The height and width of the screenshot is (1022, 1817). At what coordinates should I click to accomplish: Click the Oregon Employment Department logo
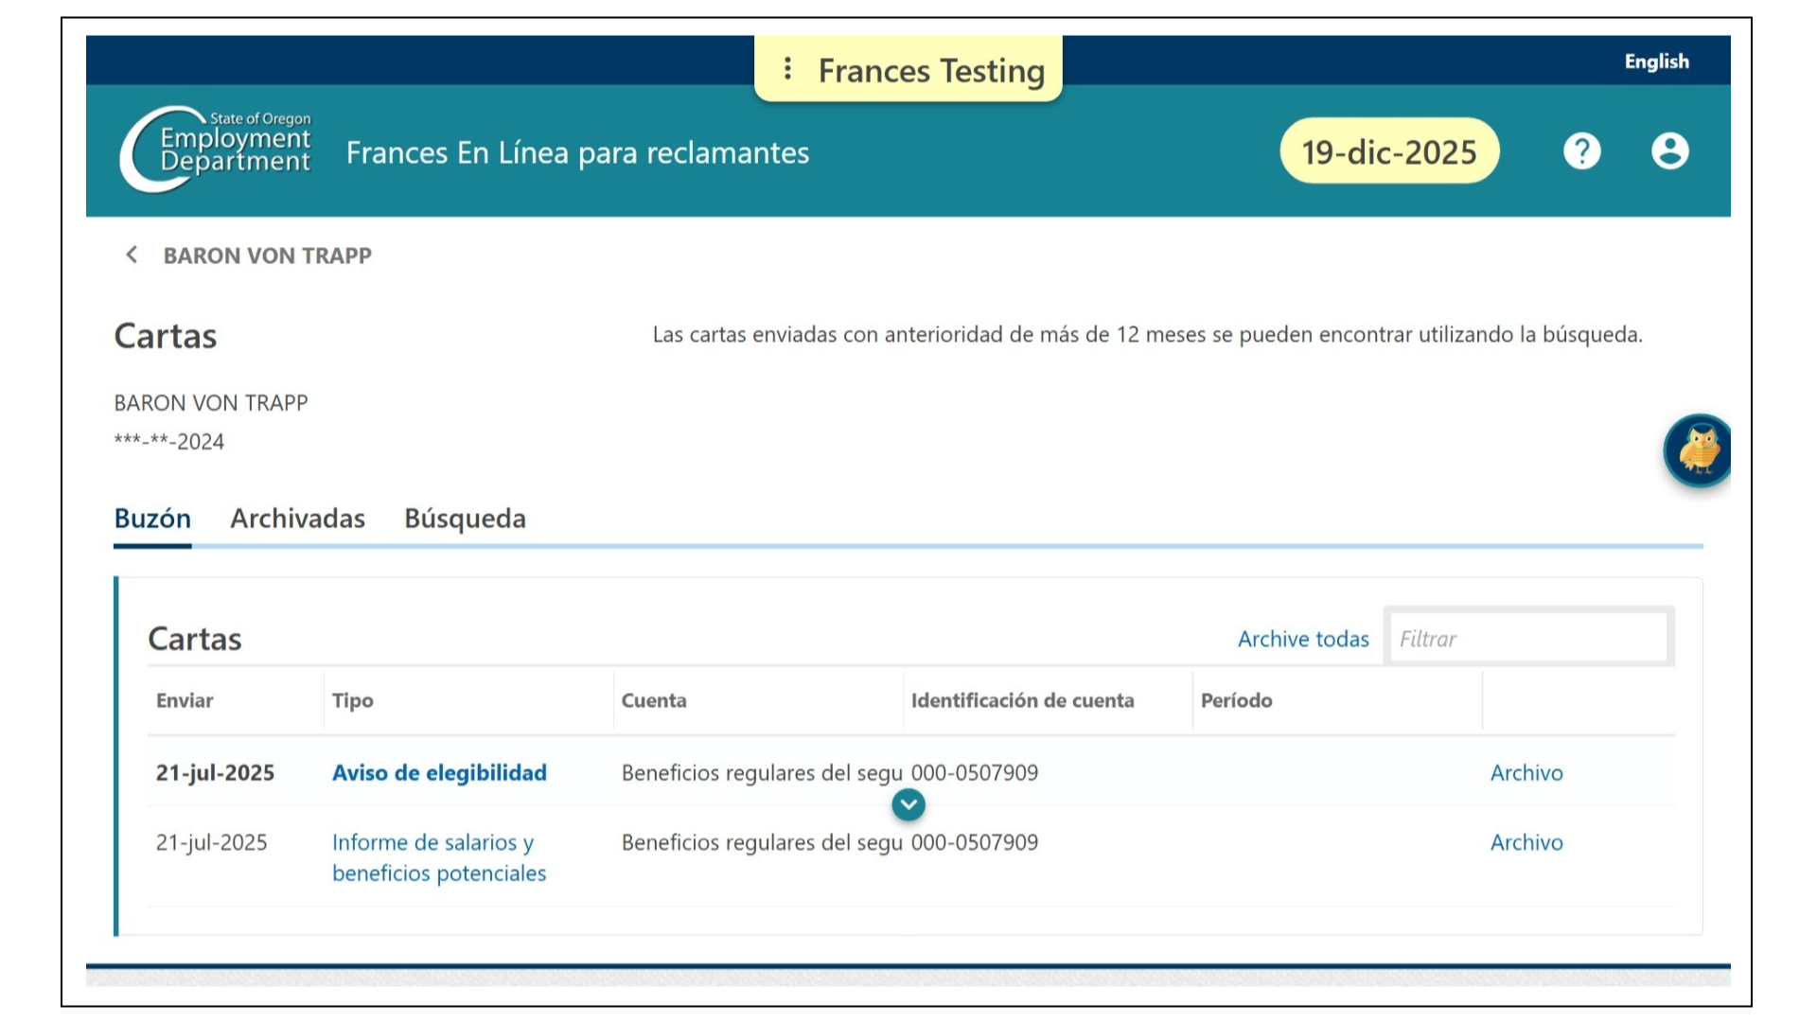[x=216, y=150]
